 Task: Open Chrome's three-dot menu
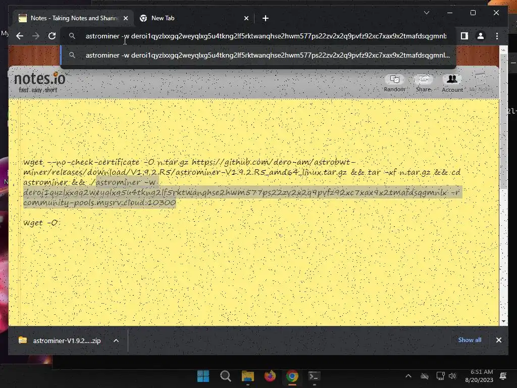[x=497, y=36]
